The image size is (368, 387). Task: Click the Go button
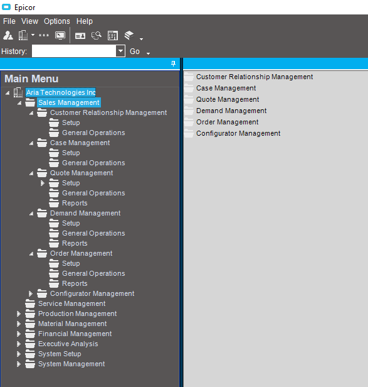coord(135,52)
